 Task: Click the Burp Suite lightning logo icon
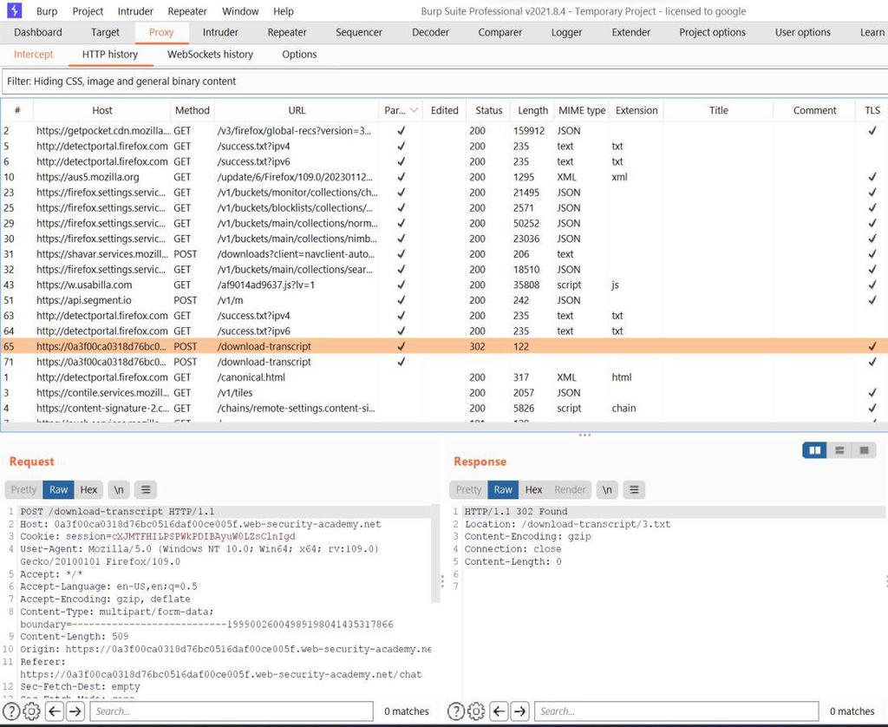click(14, 10)
